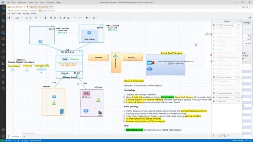Open the Insert plus dropdown
The height and width of the screenshot is (142, 253).
click(x=88, y=18)
